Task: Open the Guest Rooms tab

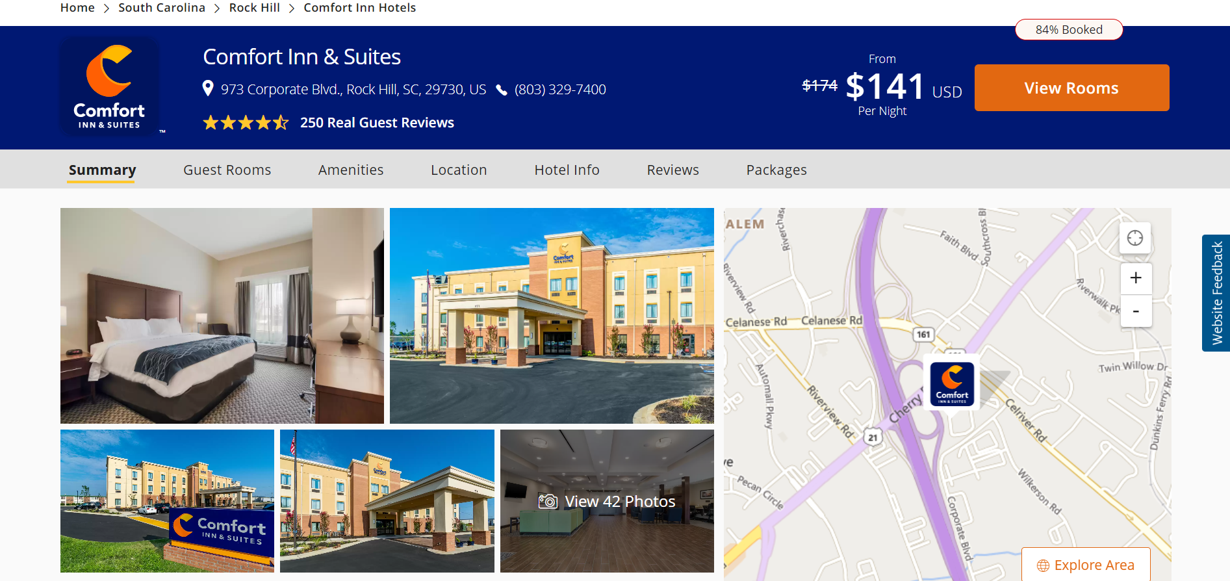Action: tap(227, 170)
